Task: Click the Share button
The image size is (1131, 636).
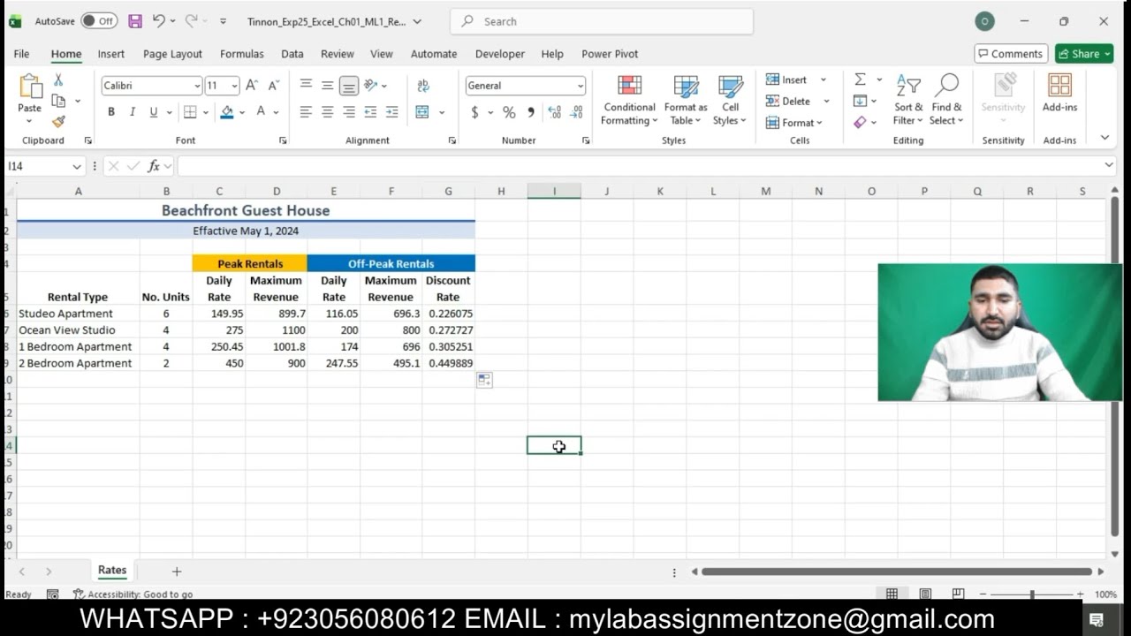Action: (x=1084, y=54)
